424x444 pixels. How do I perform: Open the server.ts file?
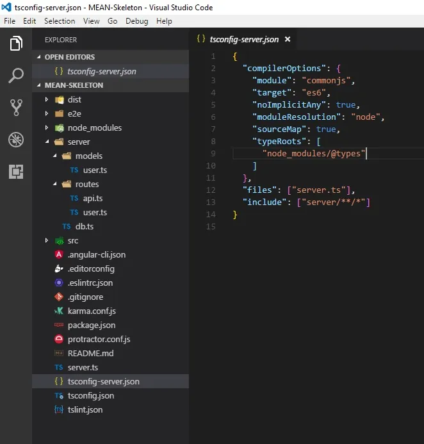pyautogui.click(x=110, y=367)
